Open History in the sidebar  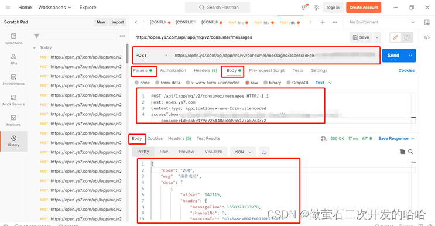point(13,141)
